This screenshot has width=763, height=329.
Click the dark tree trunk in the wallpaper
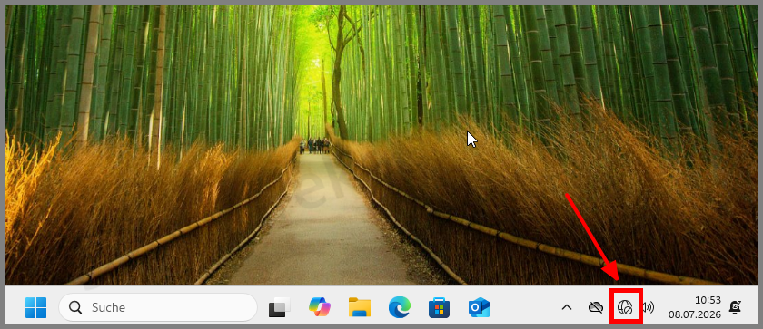pyautogui.click(x=339, y=78)
